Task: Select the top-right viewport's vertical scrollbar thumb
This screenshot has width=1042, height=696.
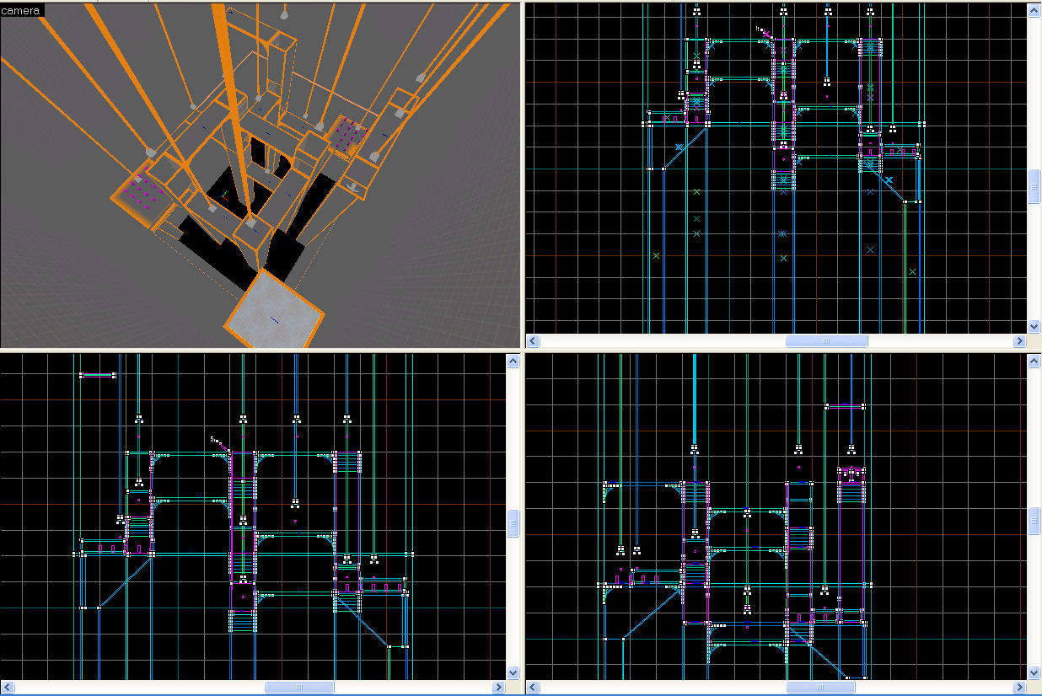Action: tap(1034, 186)
